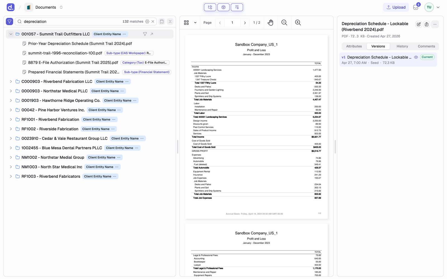Select summit-trail-1996-reconciliation-100.pdf file
This screenshot has width=447, height=279.
[x=65, y=53]
